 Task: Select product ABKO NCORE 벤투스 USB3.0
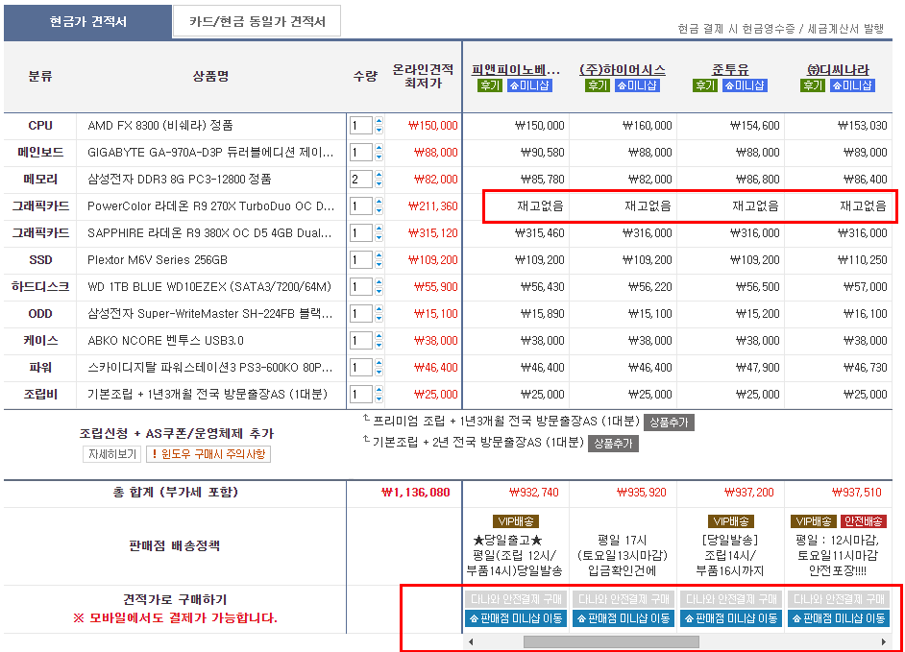pyautogui.click(x=165, y=341)
